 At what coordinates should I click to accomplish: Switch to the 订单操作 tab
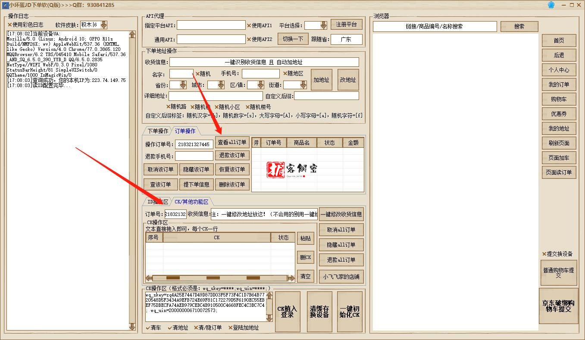185,131
